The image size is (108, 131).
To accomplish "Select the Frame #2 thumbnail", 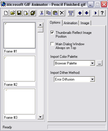I will [x=20, y=69].
